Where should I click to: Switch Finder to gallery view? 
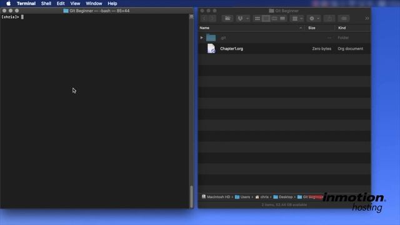[x=282, y=18]
